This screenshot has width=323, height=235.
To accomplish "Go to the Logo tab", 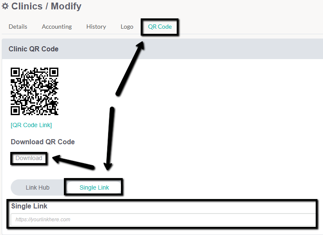I will tap(127, 27).
